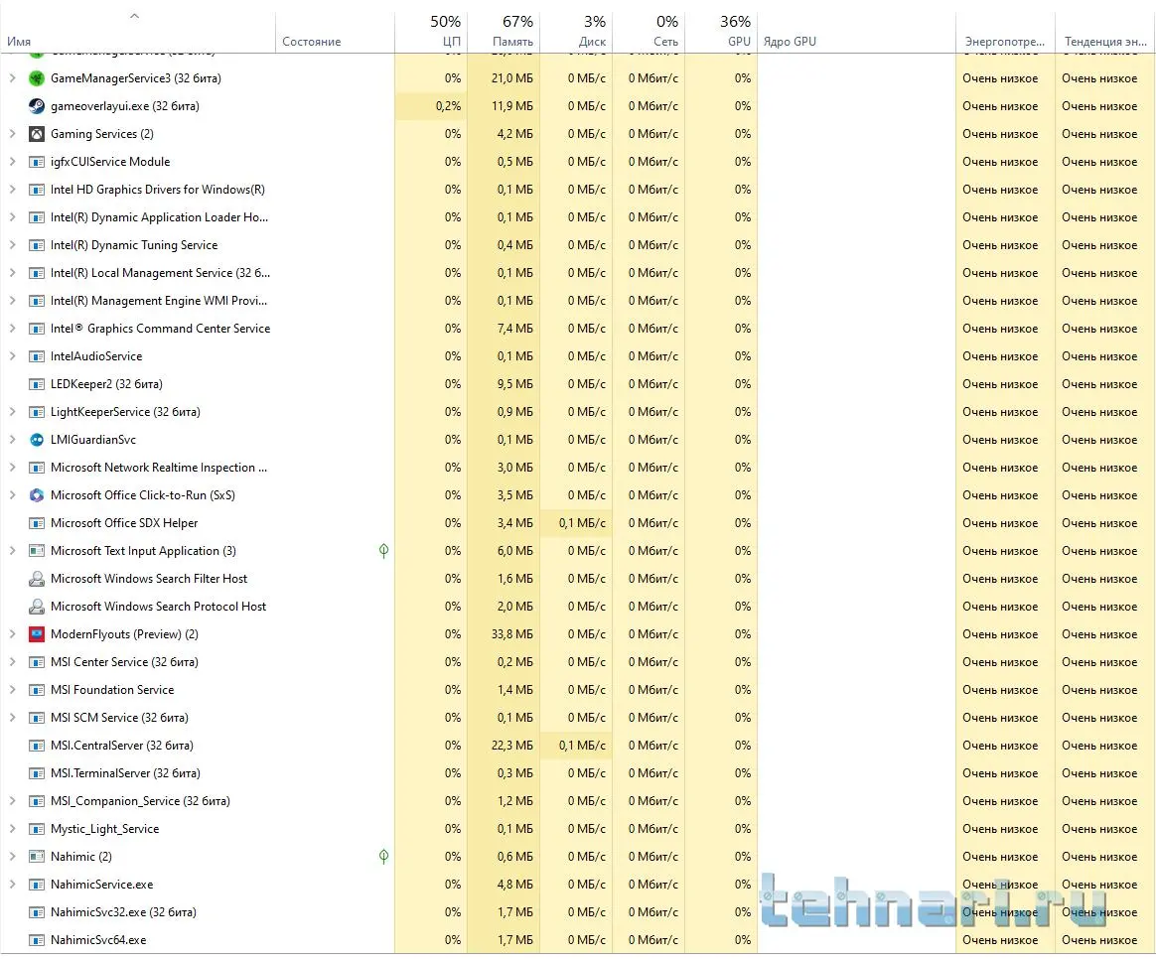Image resolution: width=1156 pixels, height=959 pixels.
Task: Expand the MSI Foundation Service row
Action: (12, 690)
